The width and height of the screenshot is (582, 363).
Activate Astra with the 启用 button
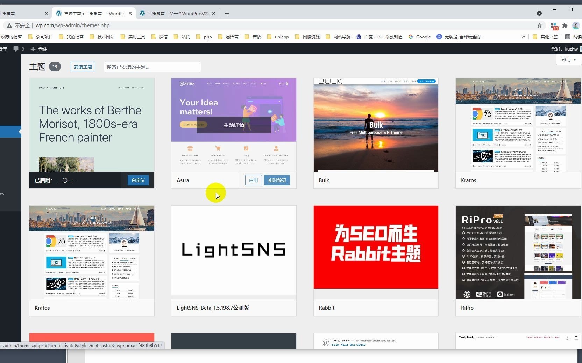[253, 180]
